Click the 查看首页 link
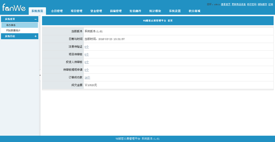Screen dimensions: 275x142 225,4
